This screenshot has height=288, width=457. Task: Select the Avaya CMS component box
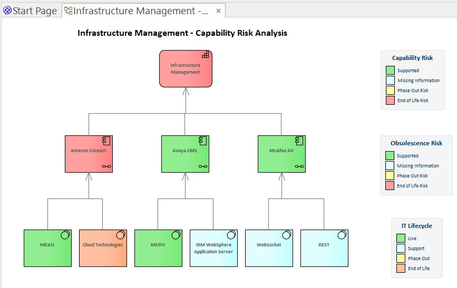pos(185,154)
